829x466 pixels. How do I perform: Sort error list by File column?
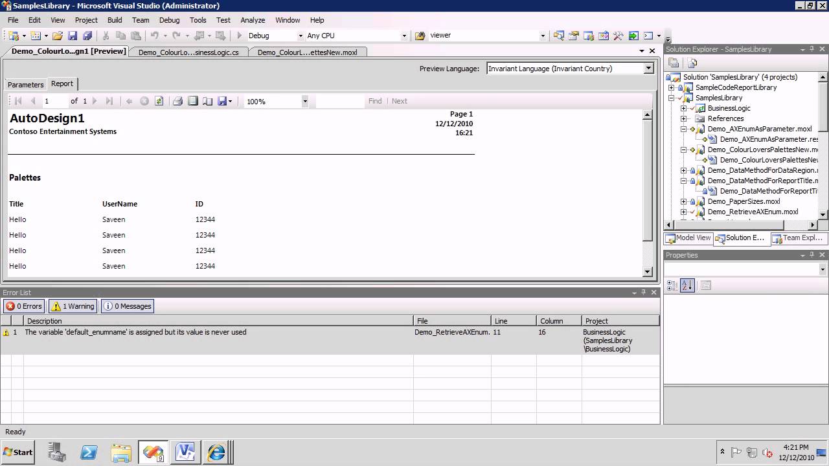click(453, 320)
